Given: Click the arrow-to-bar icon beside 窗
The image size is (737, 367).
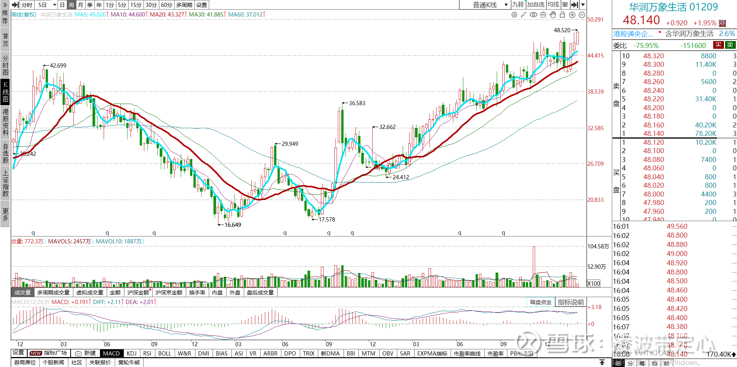Looking at the screenshot, I should [x=574, y=5].
